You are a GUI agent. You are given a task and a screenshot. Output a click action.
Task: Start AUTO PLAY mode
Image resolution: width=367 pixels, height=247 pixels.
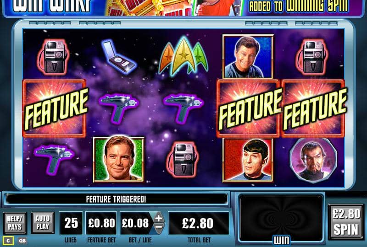[x=43, y=223]
